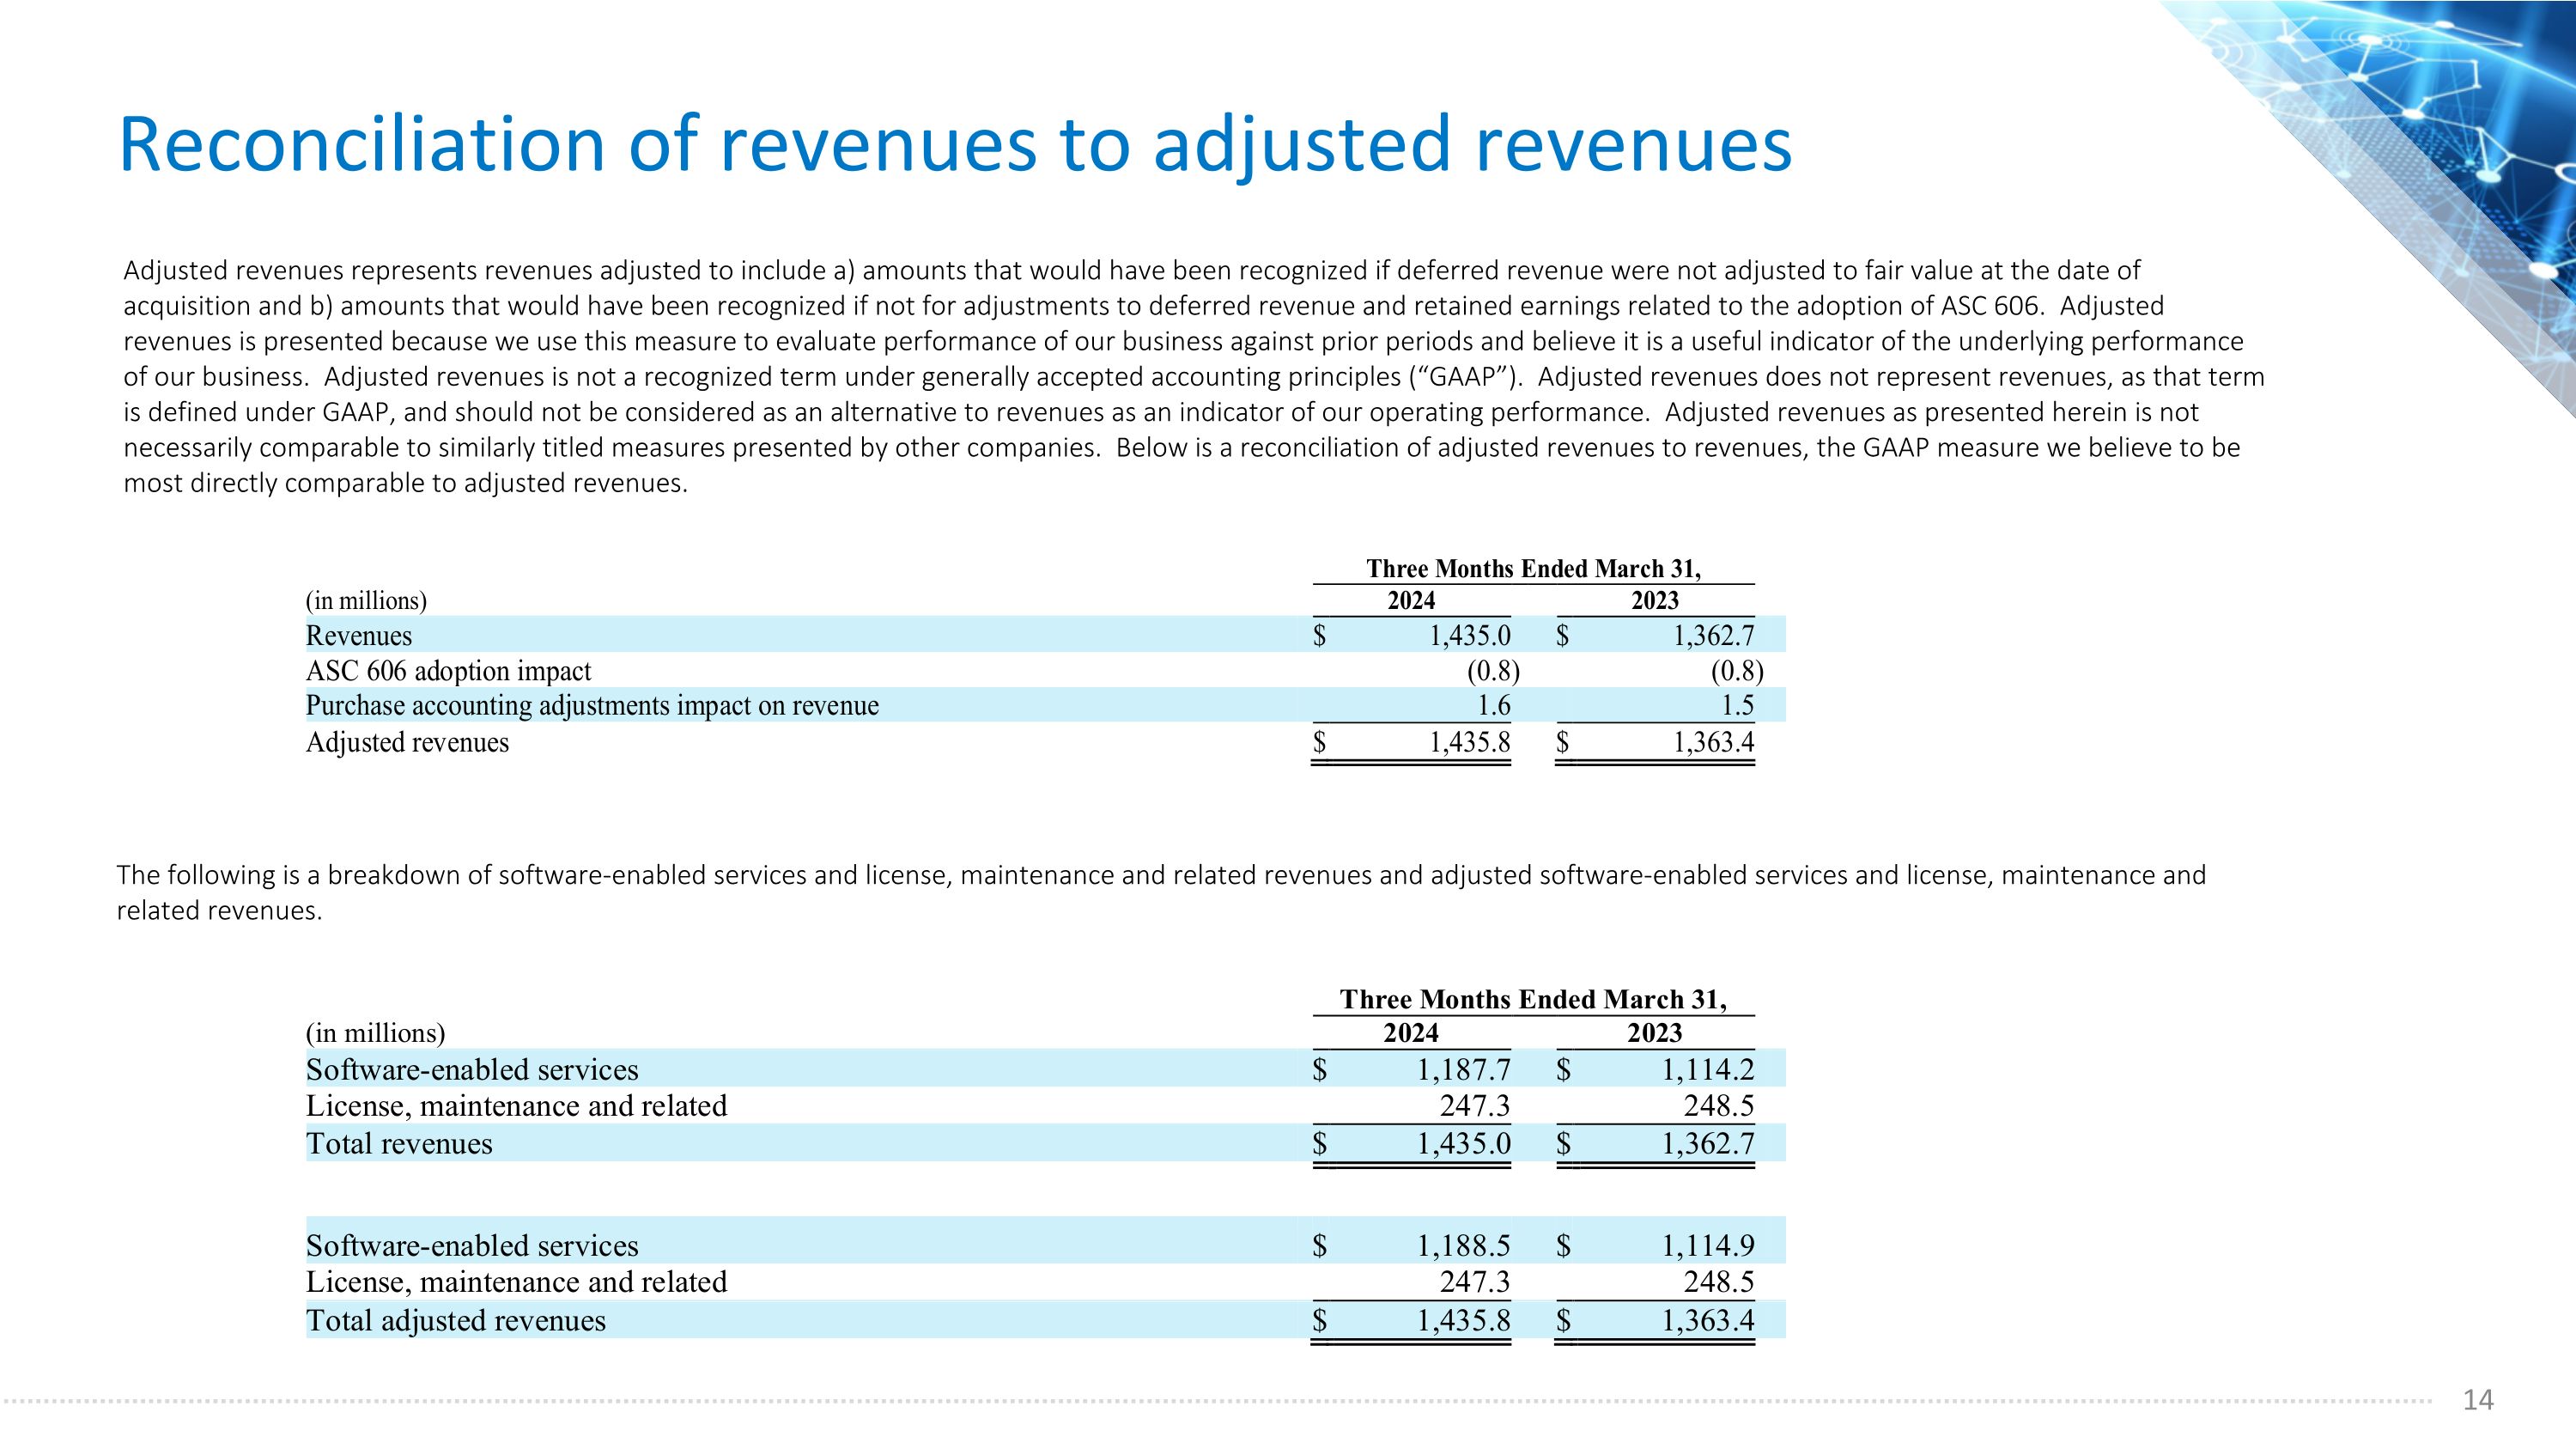Select Adjusted revenues 2024 total 1,435.8

click(x=1469, y=742)
